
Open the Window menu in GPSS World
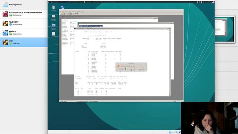[x=79, y=12]
